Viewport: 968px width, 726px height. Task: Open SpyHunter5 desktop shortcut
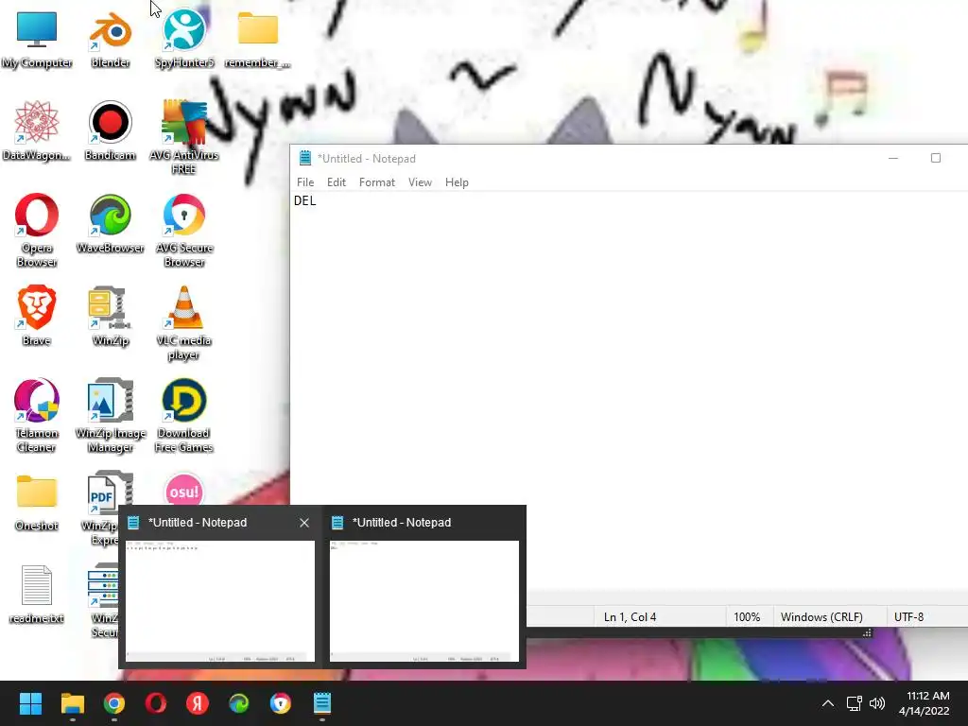184,39
